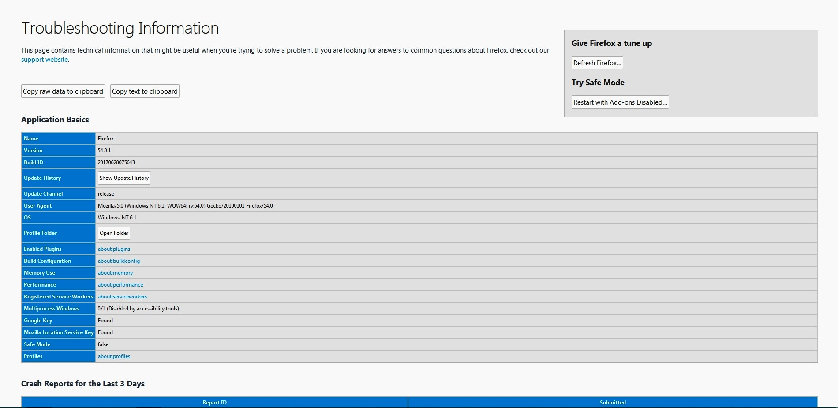Click the Multiprocess Windows status text
838x408 pixels.
coord(138,309)
